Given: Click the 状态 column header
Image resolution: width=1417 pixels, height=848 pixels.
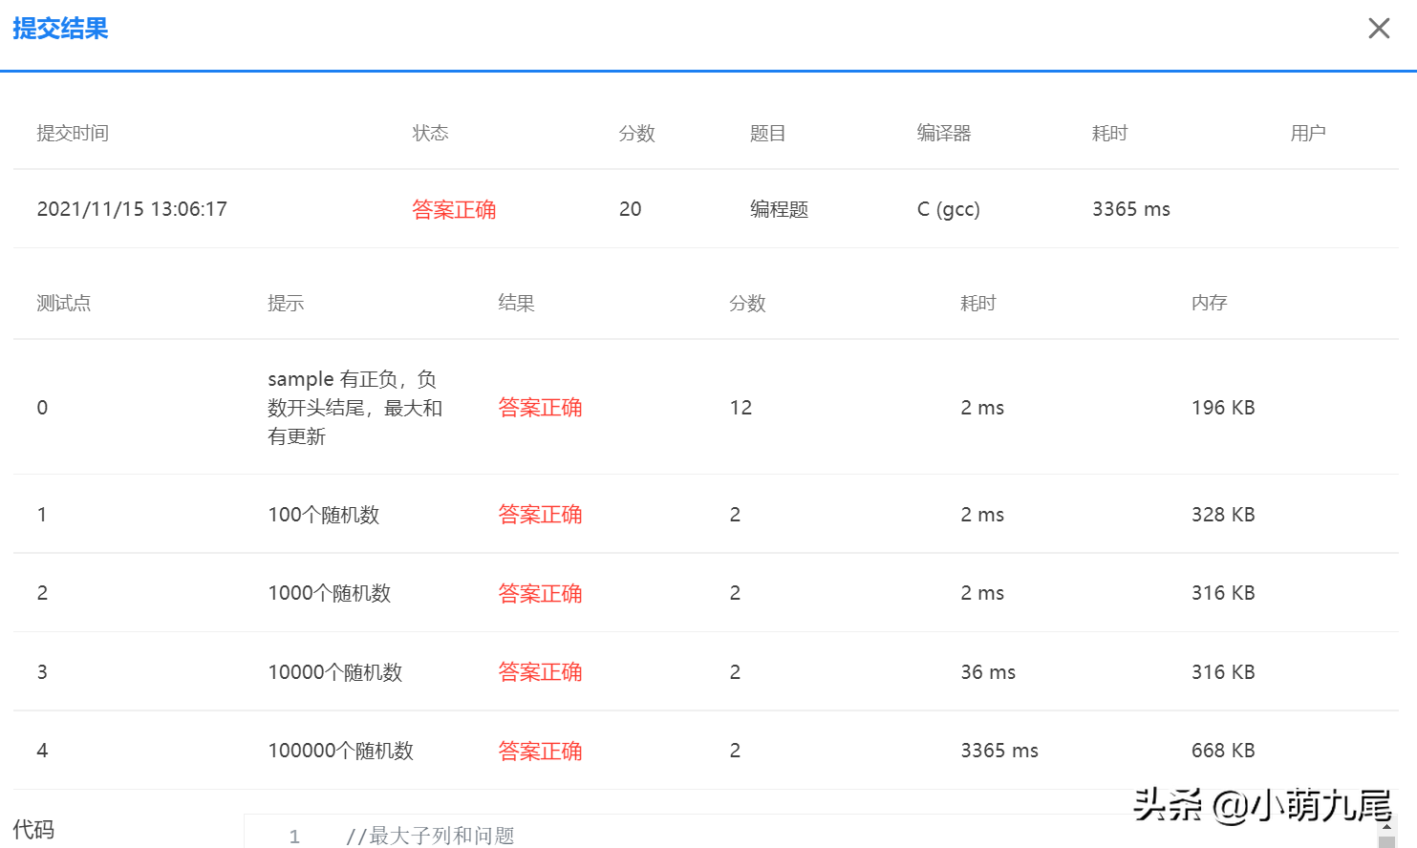Looking at the screenshot, I should point(431,133).
